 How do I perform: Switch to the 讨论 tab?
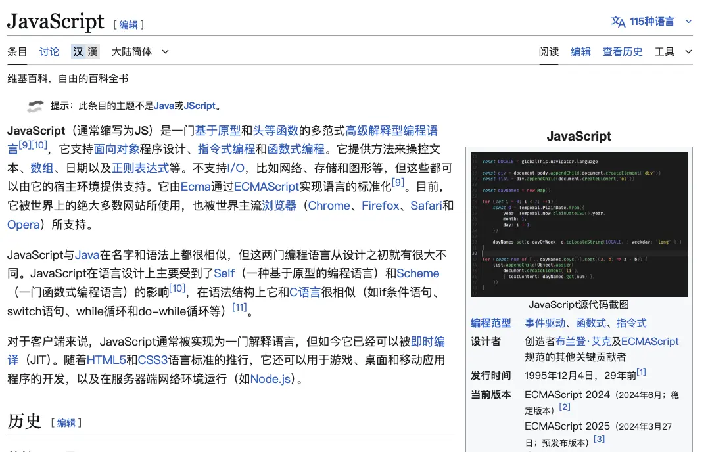tap(49, 51)
